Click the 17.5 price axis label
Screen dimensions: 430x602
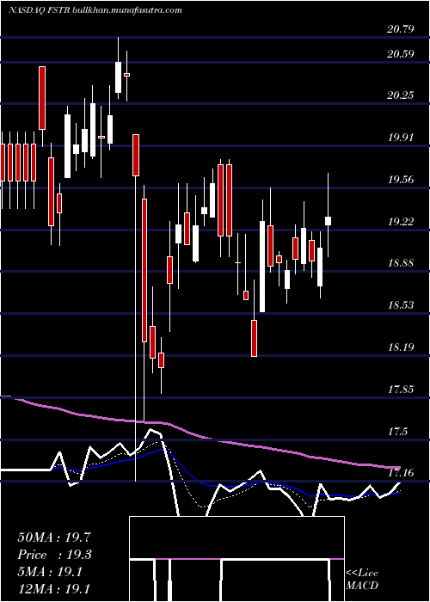(x=397, y=432)
